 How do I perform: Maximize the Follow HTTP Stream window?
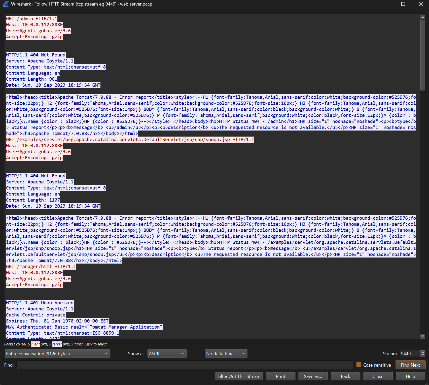pos(403,4)
